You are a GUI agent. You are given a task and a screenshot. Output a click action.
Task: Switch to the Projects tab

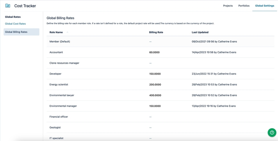[228, 6]
